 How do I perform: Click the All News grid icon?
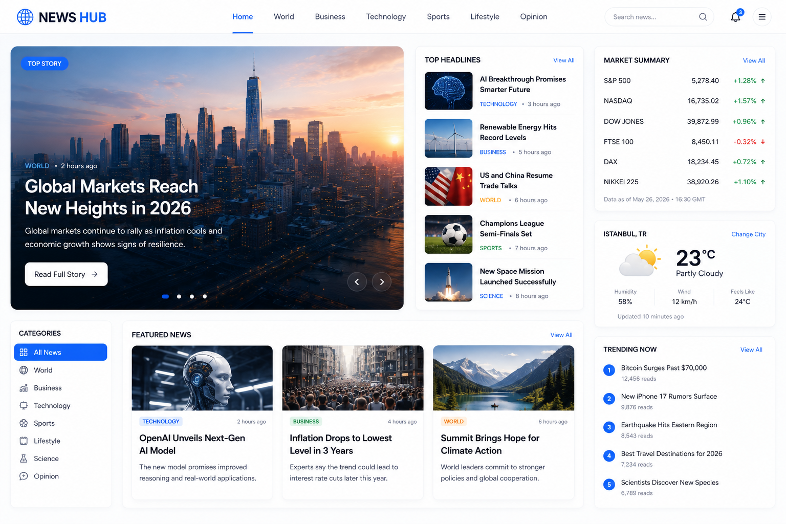tap(24, 352)
